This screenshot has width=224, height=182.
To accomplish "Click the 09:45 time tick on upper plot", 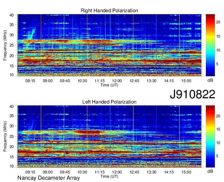I will click(65, 81).
